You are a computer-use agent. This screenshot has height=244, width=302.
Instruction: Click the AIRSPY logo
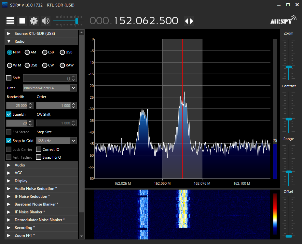pos(283,20)
